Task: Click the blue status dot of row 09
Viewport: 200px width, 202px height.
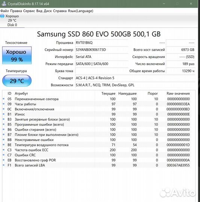Action: (x=4, y=104)
